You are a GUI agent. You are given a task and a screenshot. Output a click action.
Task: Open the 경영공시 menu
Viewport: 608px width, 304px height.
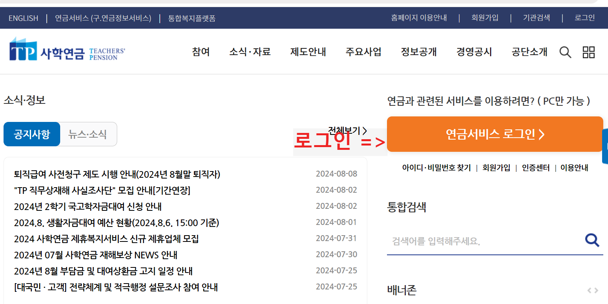tap(474, 52)
